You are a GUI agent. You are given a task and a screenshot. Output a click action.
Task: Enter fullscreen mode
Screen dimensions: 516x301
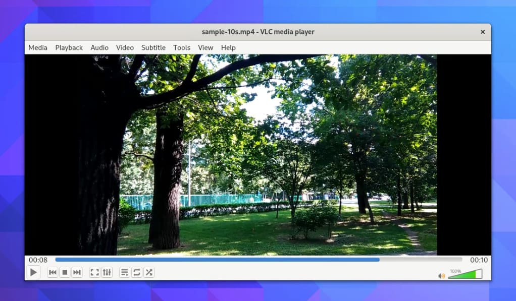(x=94, y=272)
